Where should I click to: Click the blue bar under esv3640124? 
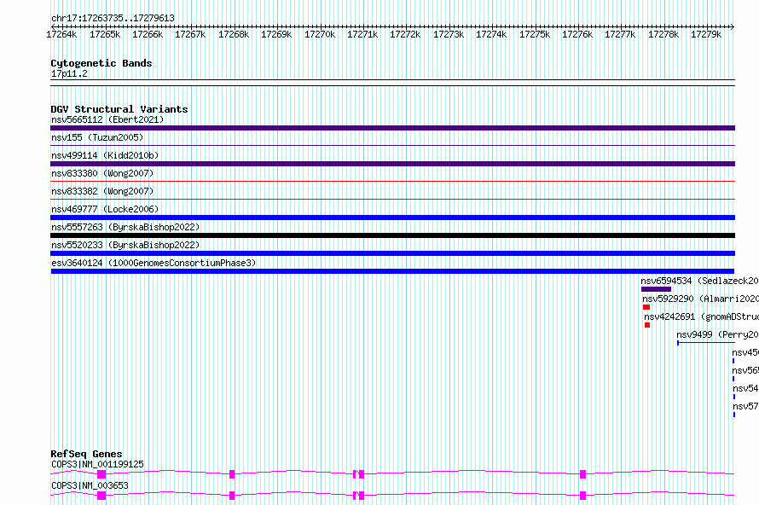[x=392, y=271]
